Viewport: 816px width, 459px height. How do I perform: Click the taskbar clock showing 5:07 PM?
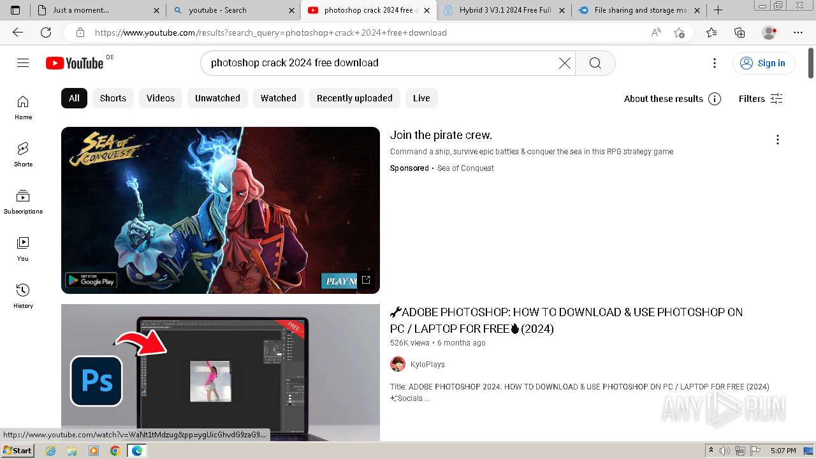pos(783,451)
